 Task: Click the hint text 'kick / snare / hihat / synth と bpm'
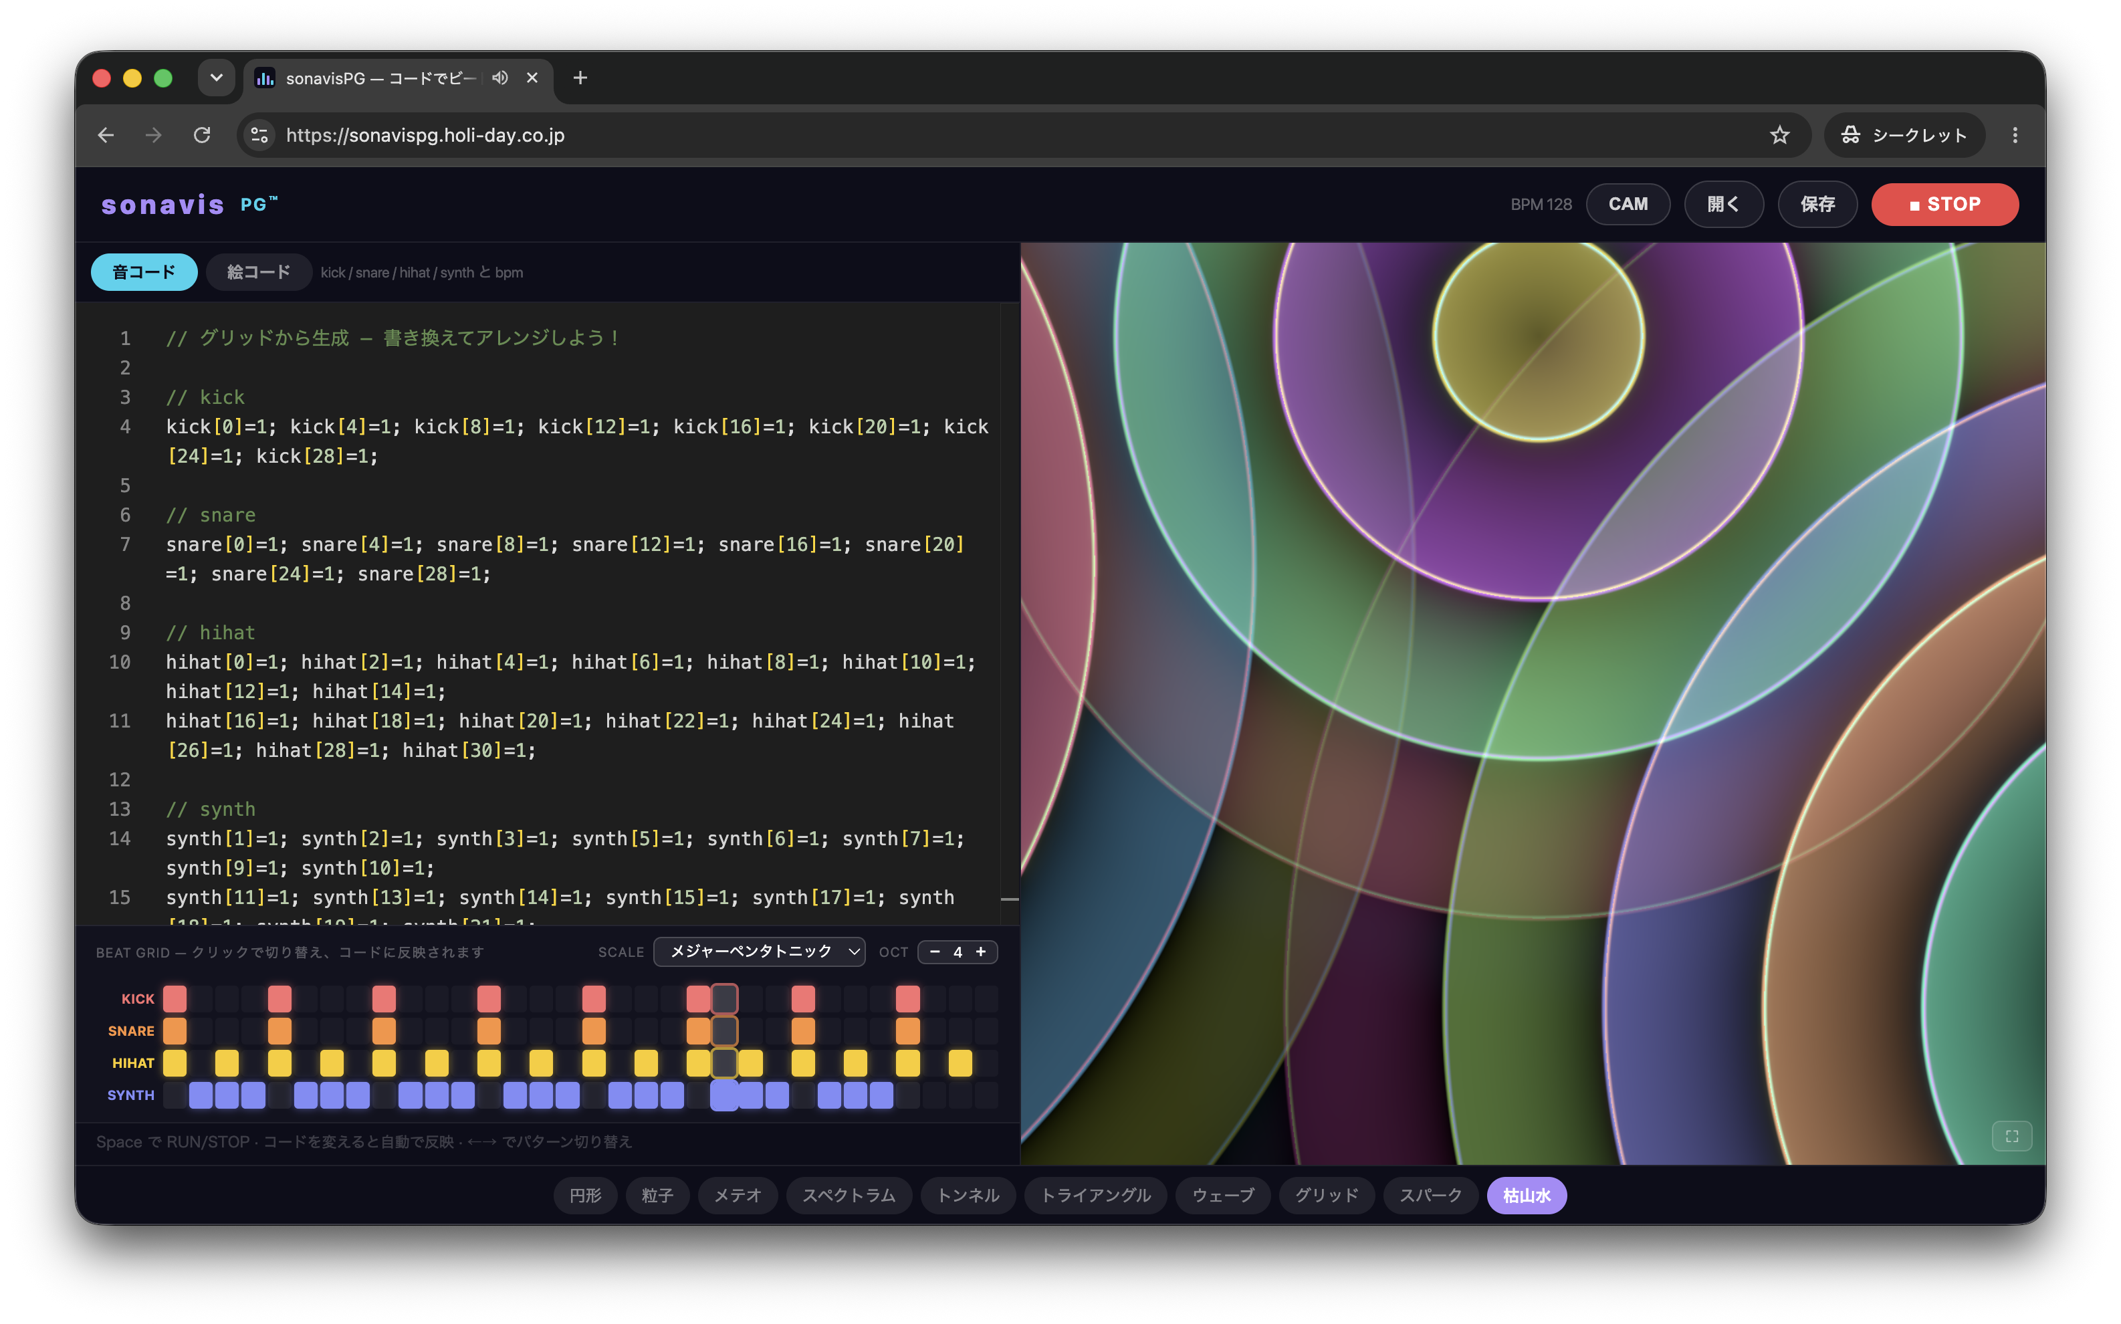coord(422,272)
